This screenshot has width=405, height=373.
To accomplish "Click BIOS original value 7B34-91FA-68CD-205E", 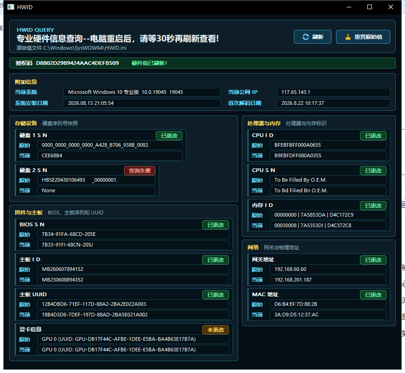I will pos(133,234).
